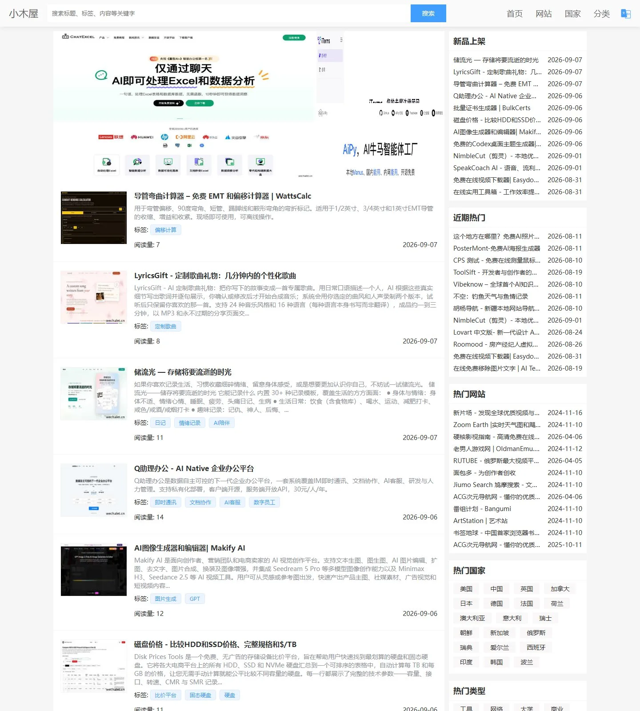Open the 网站 menu item
The width and height of the screenshot is (640, 711).
click(544, 14)
